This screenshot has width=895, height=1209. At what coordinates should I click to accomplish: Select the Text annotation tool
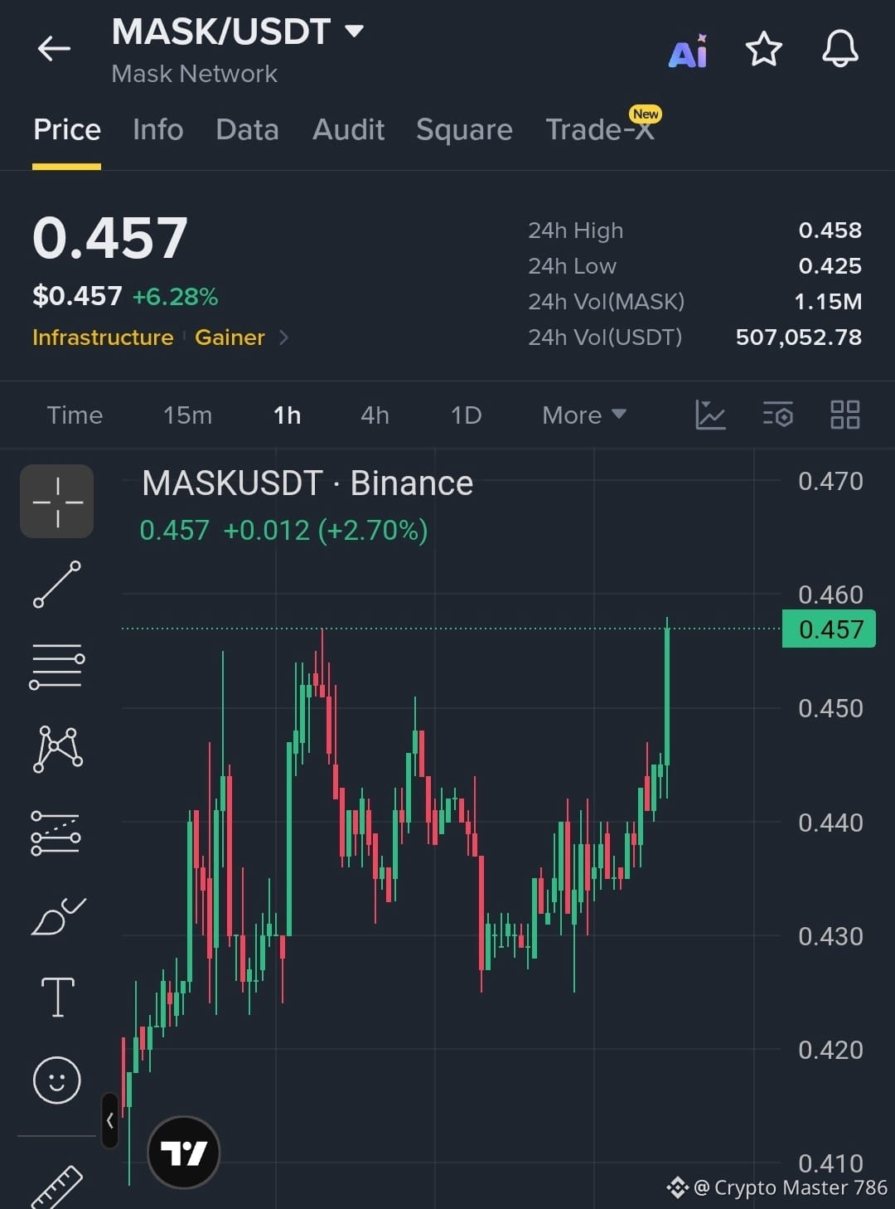(x=58, y=997)
